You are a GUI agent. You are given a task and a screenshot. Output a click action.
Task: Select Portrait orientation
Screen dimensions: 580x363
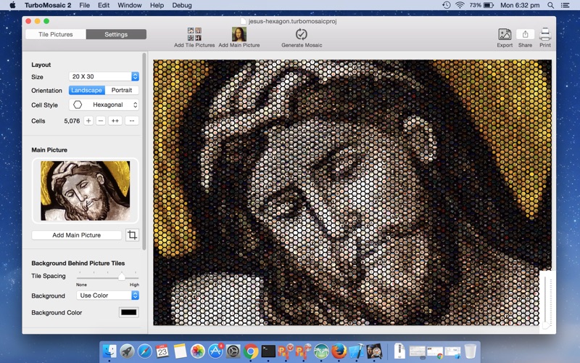(122, 90)
